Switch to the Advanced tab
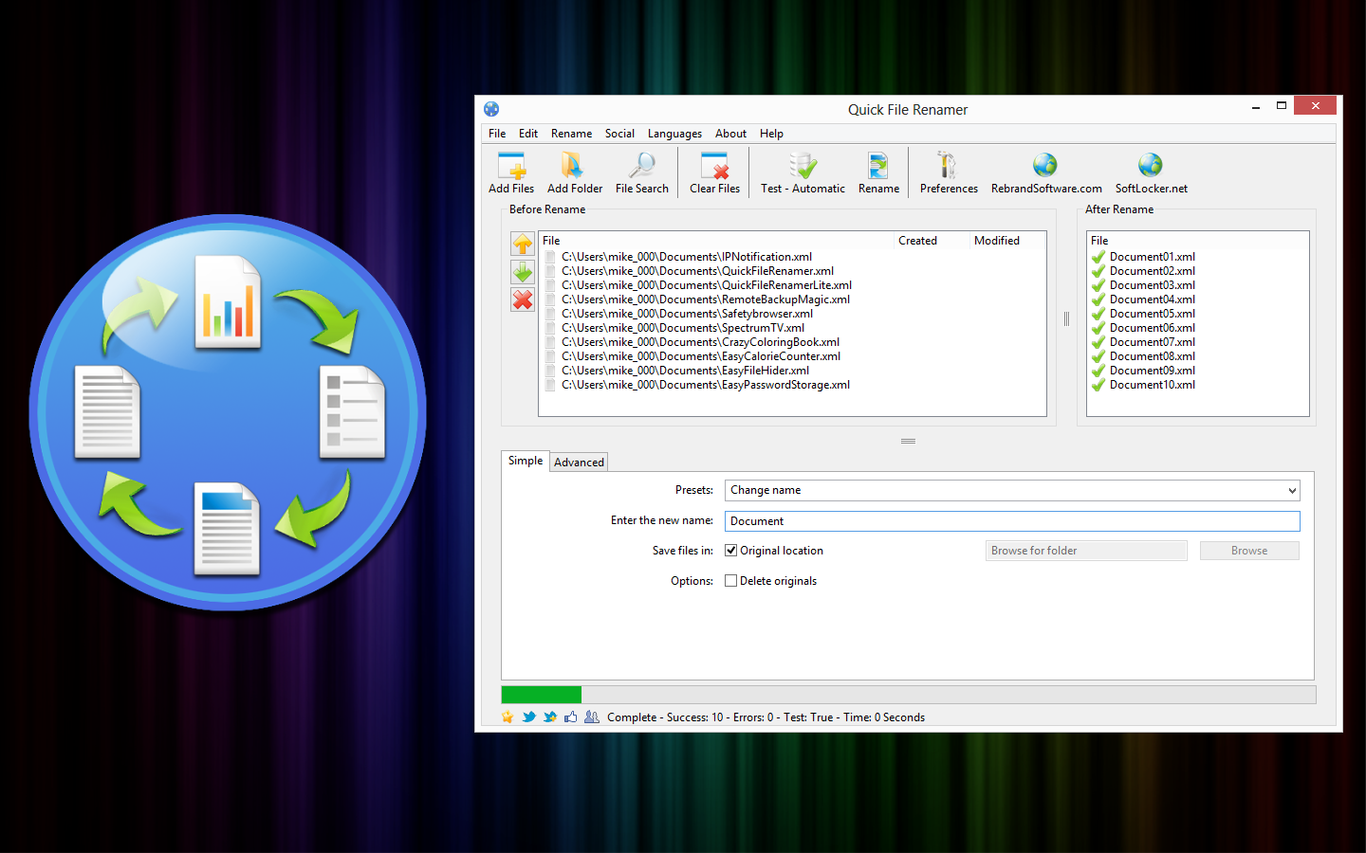1366x853 pixels. tap(579, 463)
